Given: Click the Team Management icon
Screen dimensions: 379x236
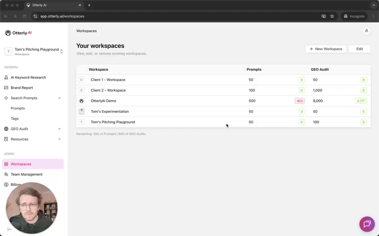Looking at the screenshot, I should click(x=6, y=174).
